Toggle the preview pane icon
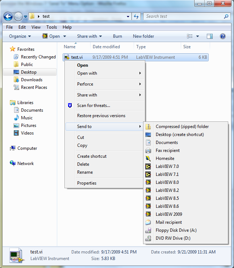This screenshot has height=268, width=234. pos(210,36)
